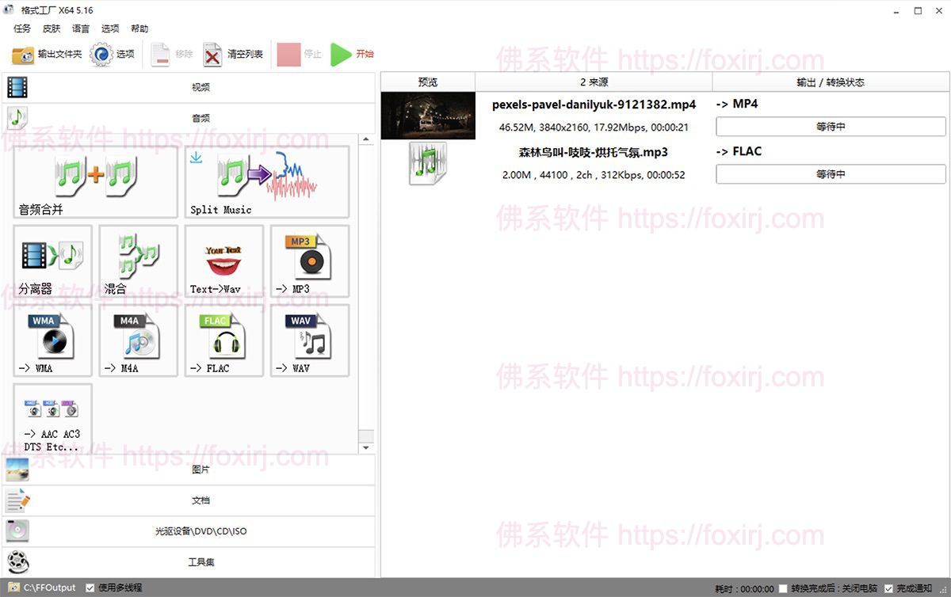Select the 分离器 audio separator icon

tap(52, 260)
